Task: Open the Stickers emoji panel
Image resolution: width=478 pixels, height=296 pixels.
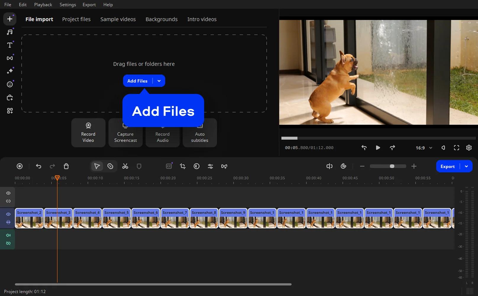Action: point(10,84)
